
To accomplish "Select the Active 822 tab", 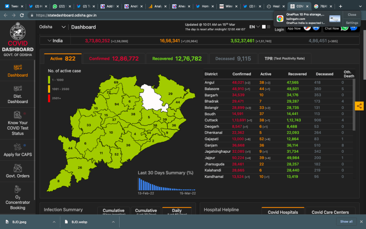I will coord(63,59).
